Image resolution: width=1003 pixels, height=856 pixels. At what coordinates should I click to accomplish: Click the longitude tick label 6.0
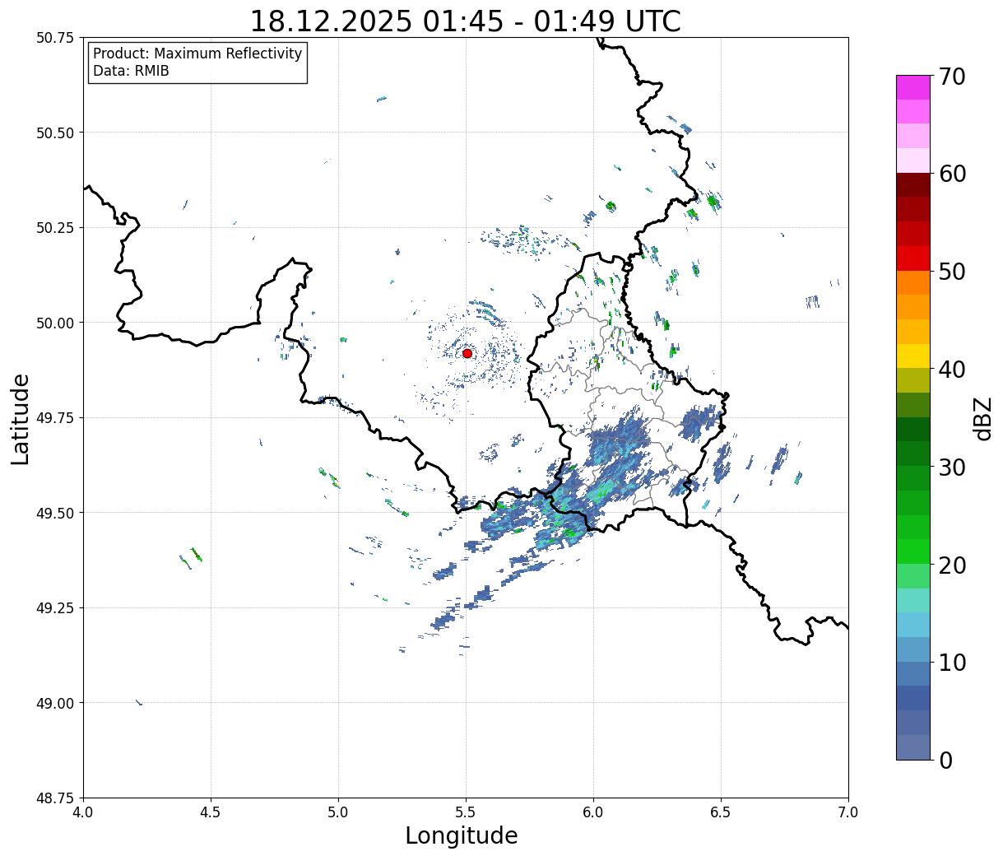pos(593,812)
